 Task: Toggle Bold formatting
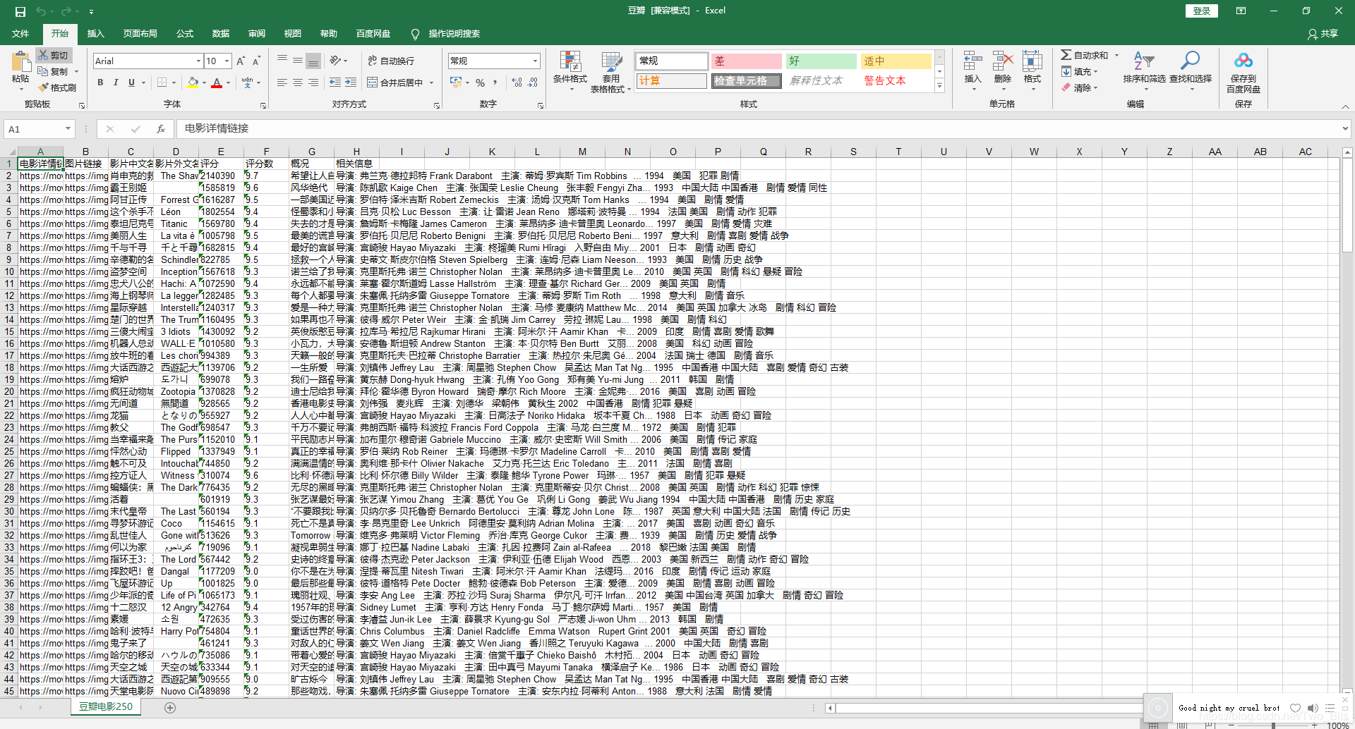100,82
